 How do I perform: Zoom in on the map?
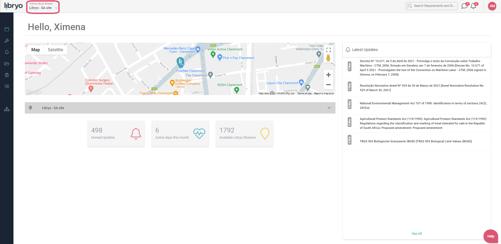click(328, 75)
